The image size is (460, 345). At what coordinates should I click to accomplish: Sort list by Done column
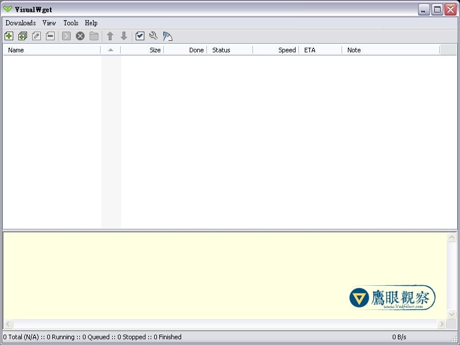point(185,50)
